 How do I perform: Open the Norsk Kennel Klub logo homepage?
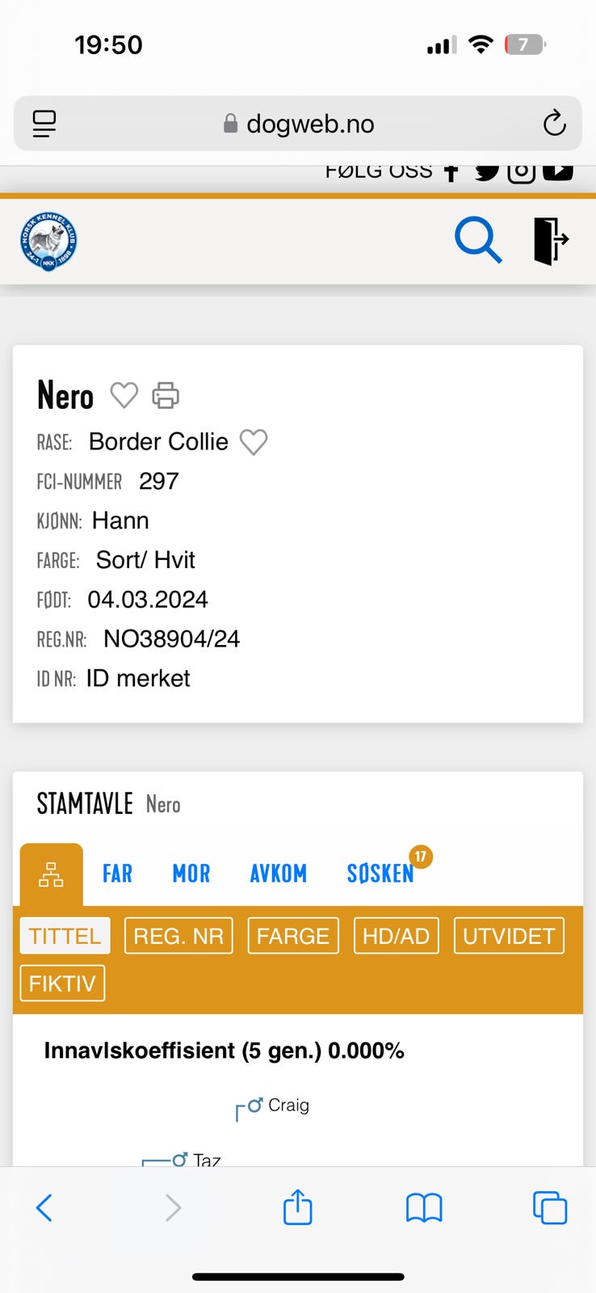tap(48, 242)
